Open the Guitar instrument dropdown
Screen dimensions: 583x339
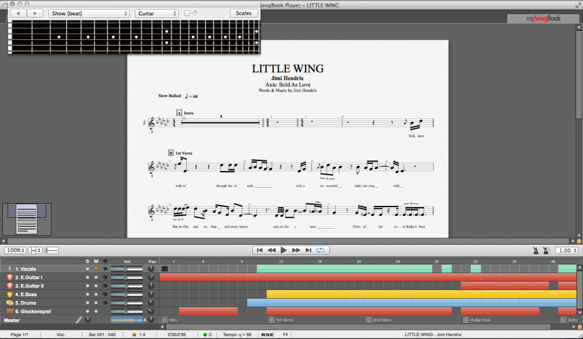pyautogui.click(x=157, y=14)
